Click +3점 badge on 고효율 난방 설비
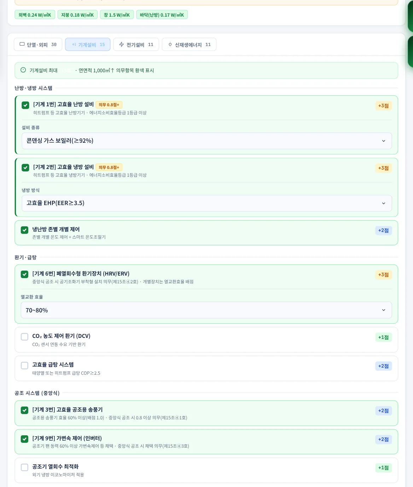413x487 pixels. pos(383,106)
